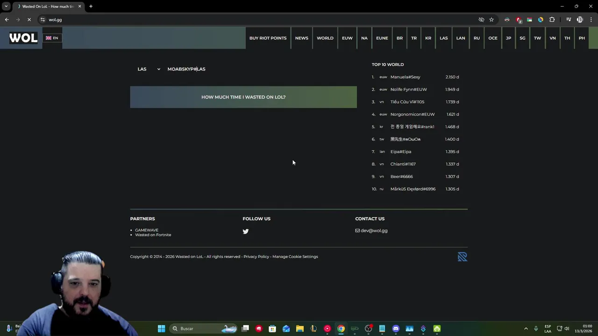Screen dimensions: 598x336
Task: Open Chianti#1167 ranking entry
Action: 403,164
